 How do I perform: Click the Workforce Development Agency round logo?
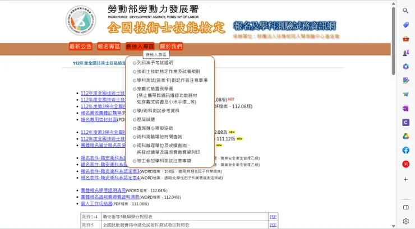pos(81,20)
